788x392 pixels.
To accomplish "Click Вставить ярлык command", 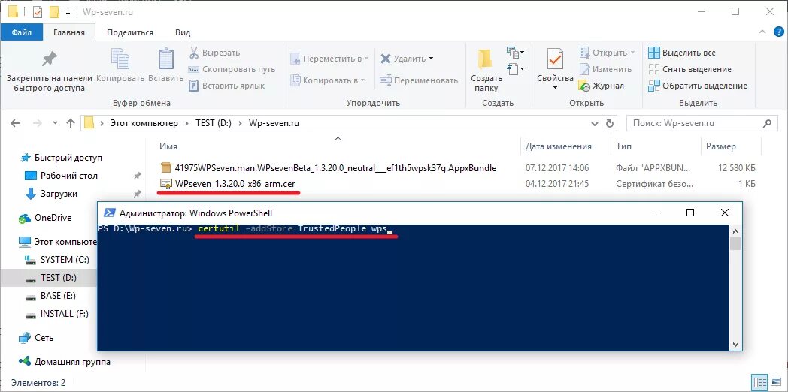I will (226, 86).
